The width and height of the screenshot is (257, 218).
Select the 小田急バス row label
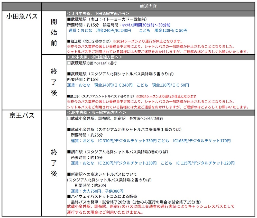[22, 16]
